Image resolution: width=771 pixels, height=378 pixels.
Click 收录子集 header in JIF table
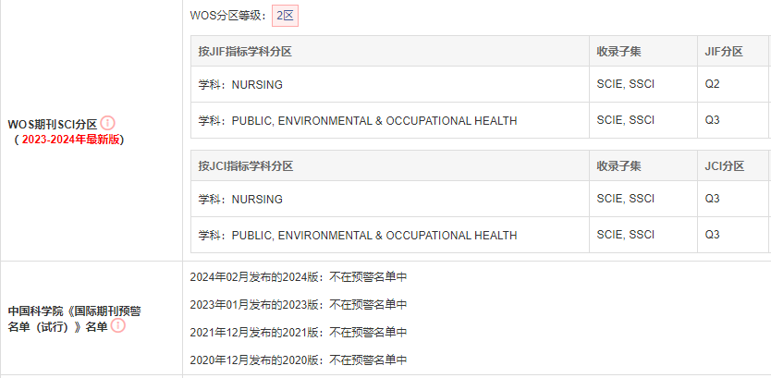pos(618,51)
